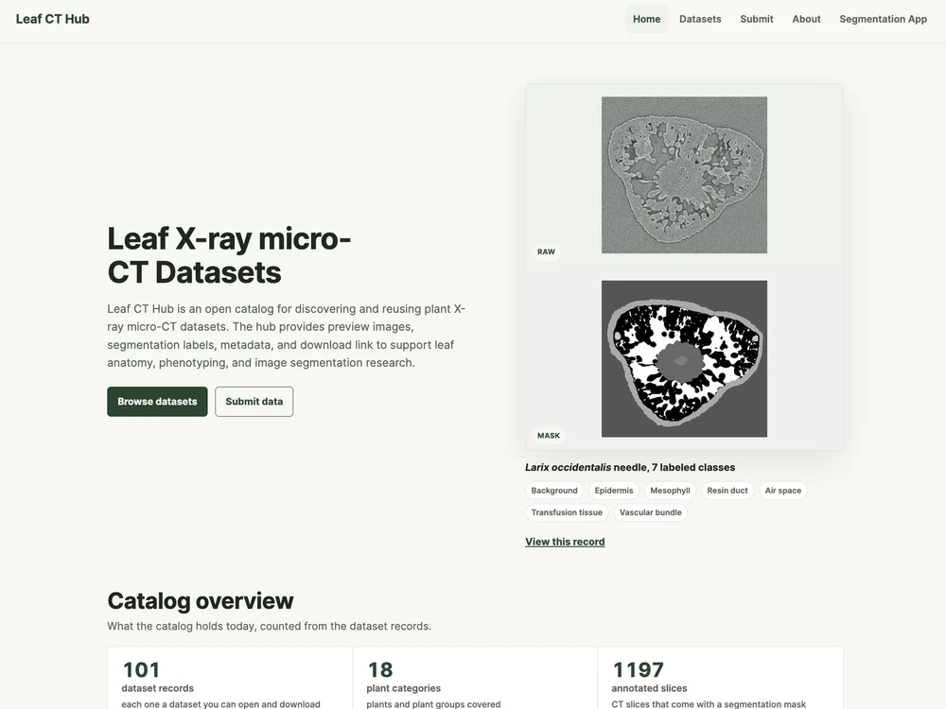The height and width of the screenshot is (709, 946).
Task: Select the Background class tag
Action: (554, 491)
